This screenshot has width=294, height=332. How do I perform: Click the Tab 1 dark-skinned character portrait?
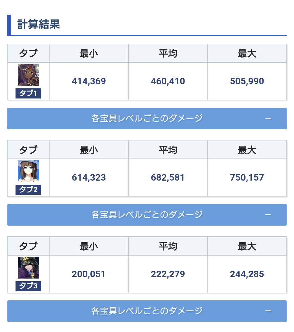click(x=28, y=75)
